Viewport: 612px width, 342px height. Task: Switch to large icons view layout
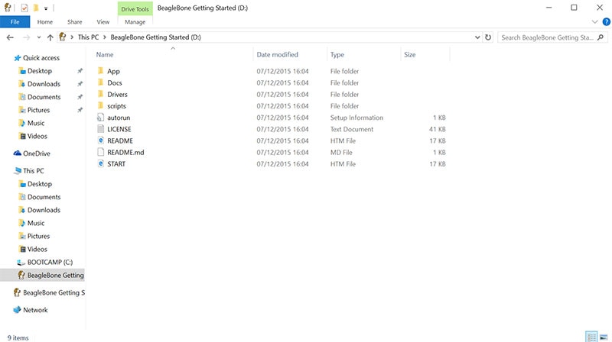coord(604,337)
